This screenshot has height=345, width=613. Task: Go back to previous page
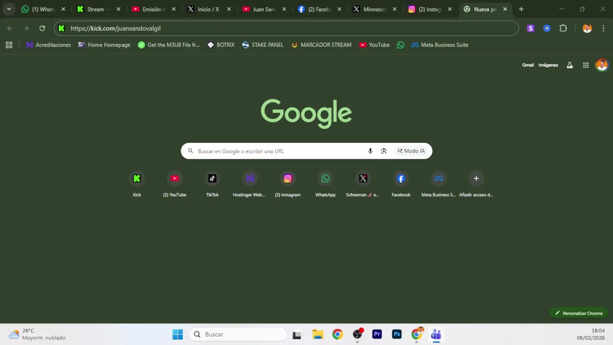coord(10,28)
